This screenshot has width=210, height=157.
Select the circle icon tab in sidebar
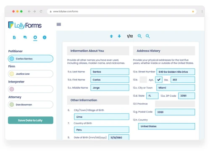[x=35, y=37]
